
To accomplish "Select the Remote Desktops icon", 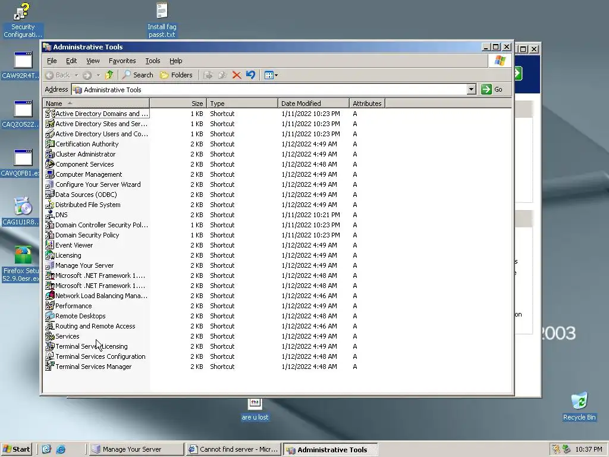I will 50,315.
